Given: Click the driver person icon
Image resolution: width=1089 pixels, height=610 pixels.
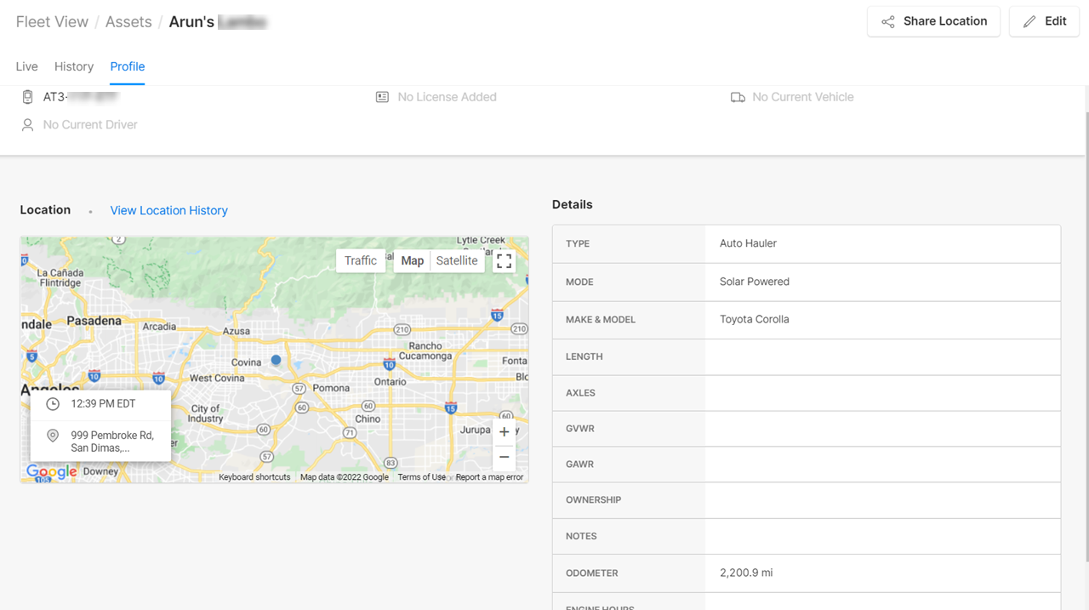Looking at the screenshot, I should tap(27, 125).
